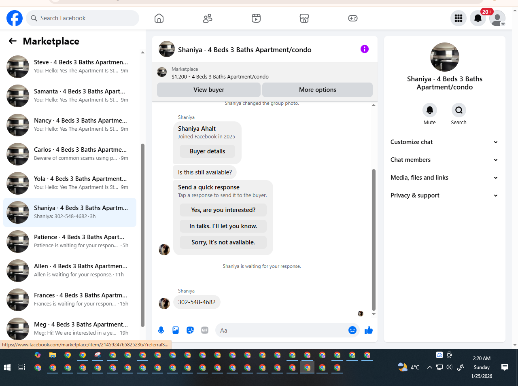Click the small seen-receipt avatar below messages

(x=361, y=314)
